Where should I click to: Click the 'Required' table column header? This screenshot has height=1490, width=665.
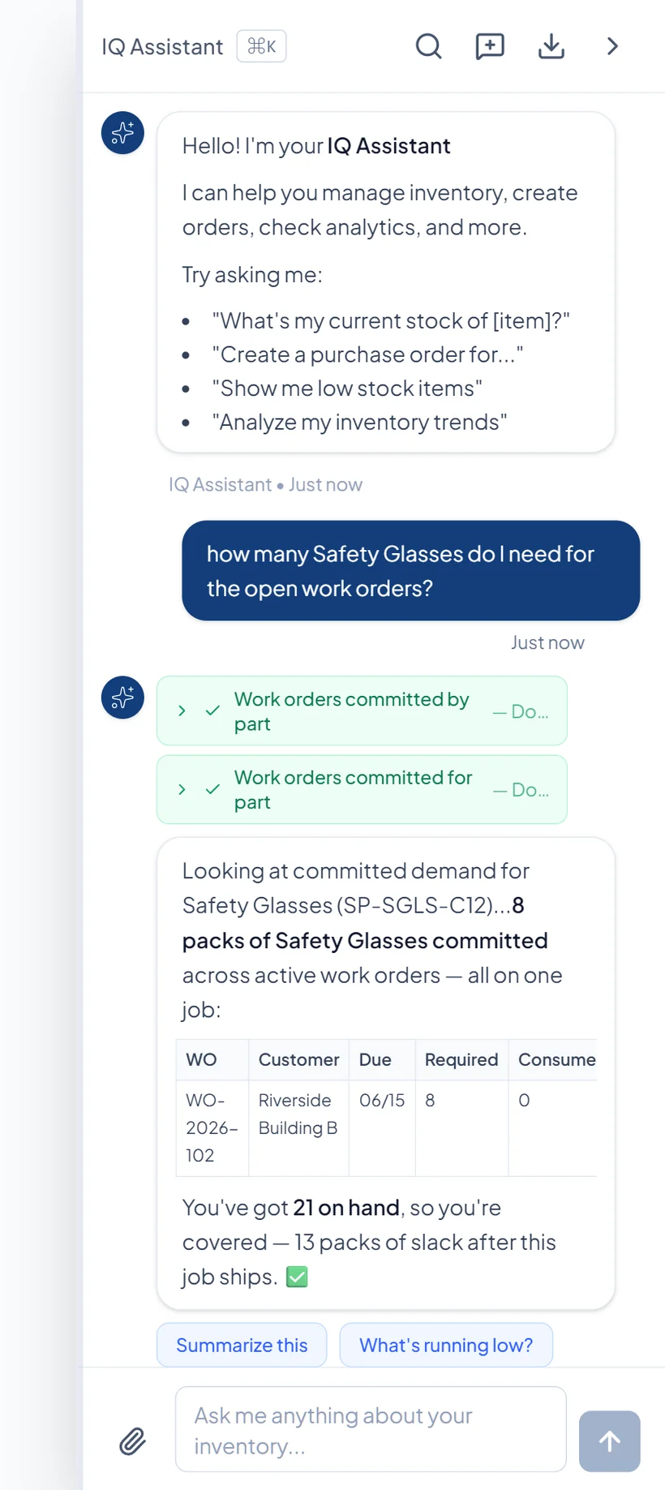pos(461,1059)
